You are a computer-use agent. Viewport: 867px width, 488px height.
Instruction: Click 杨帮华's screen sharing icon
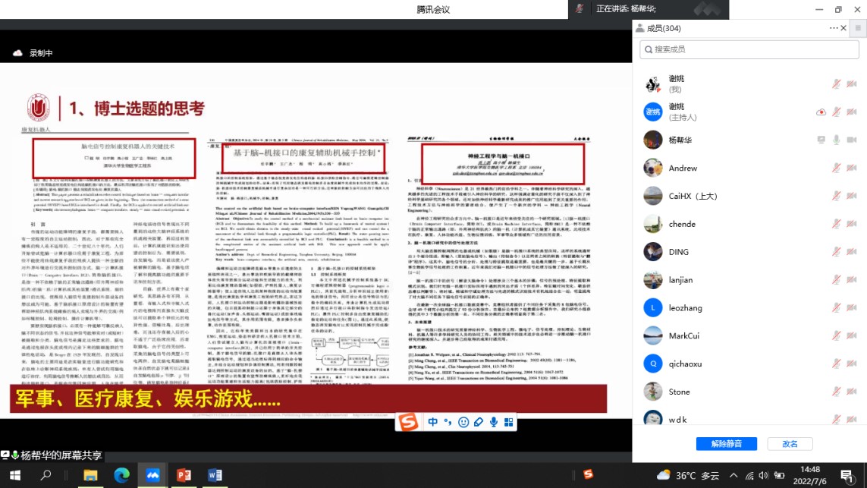[821, 140]
